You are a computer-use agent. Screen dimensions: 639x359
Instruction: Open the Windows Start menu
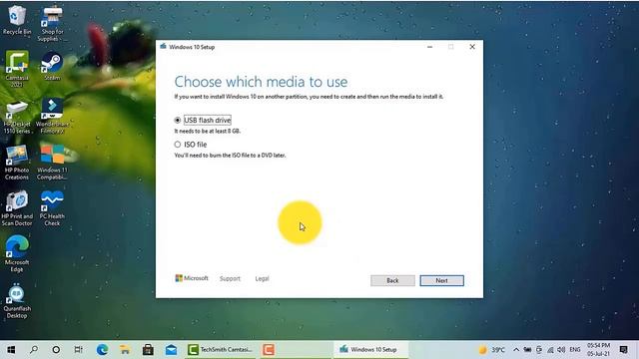tap(11, 350)
